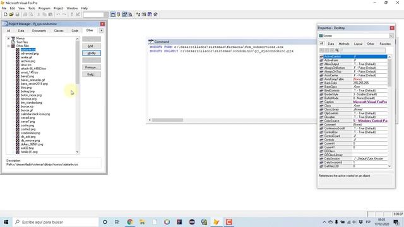The image size is (404, 227).
Task: Switch to the Classes tab in Project Manager
Action: tap(59, 31)
